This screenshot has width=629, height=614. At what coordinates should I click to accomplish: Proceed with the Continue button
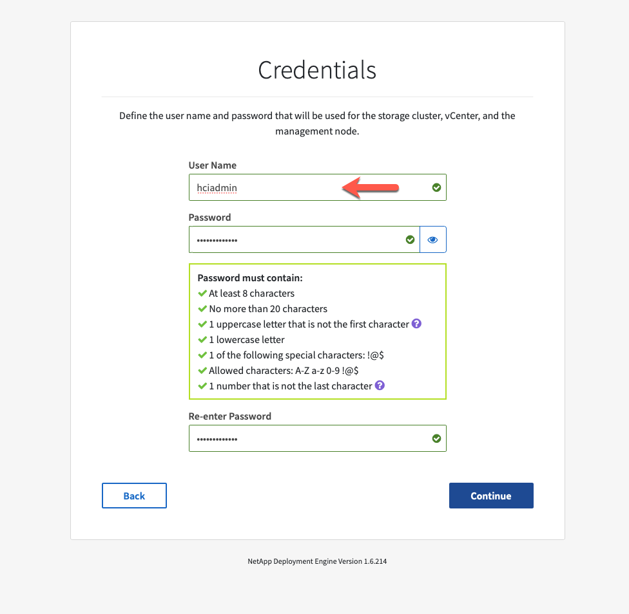pyautogui.click(x=491, y=496)
